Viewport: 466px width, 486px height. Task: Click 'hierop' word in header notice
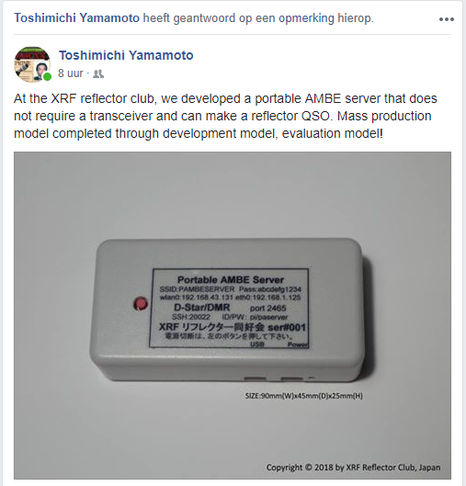pyautogui.click(x=356, y=18)
